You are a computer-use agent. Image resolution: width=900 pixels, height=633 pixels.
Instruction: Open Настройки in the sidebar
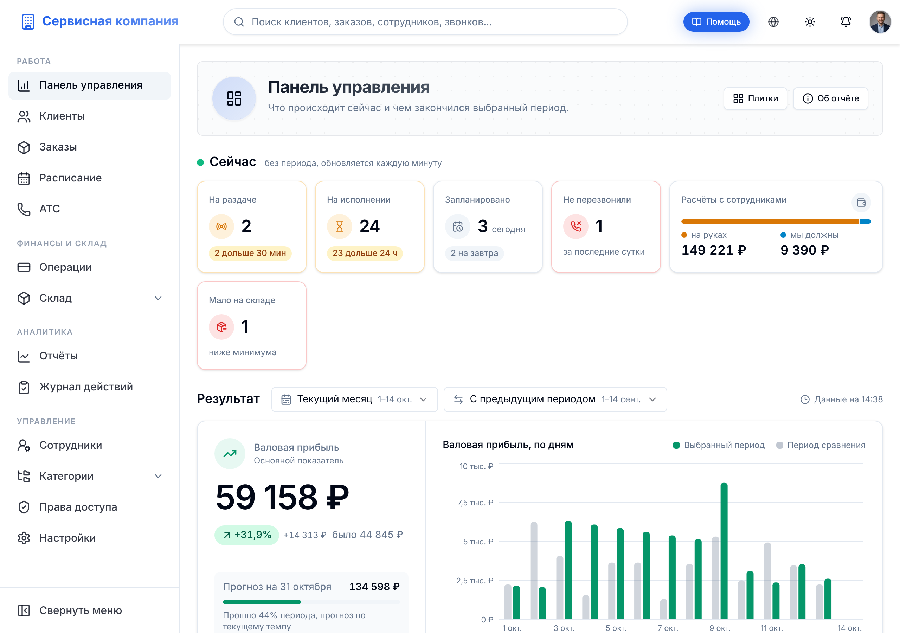click(x=89, y=538)
